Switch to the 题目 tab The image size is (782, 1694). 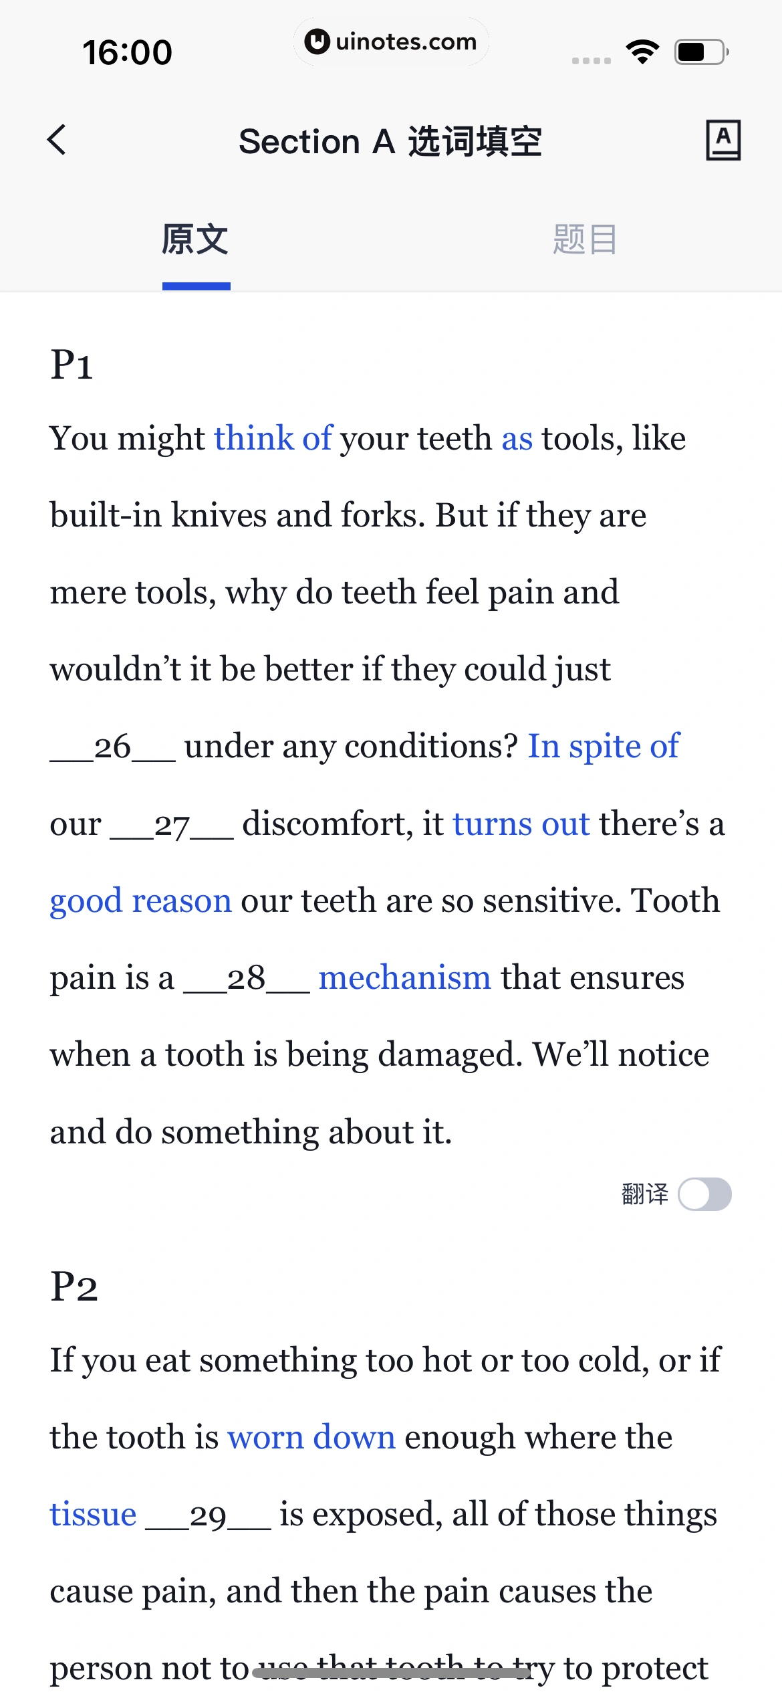(x=585, y=240)
